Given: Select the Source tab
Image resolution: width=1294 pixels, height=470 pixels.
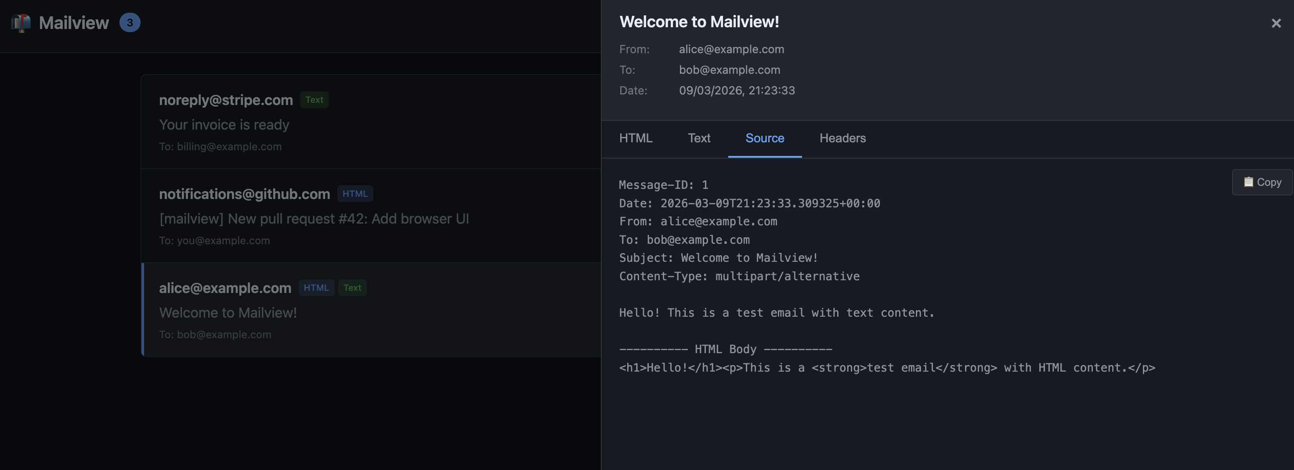Looking at the screenshot, I should (x=765, y=138).
